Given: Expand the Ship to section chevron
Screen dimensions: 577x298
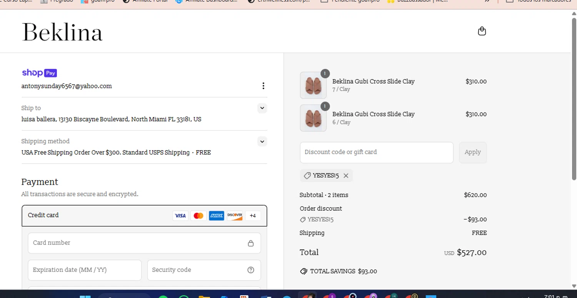Looking at the screenshot, I should pyautogui.click(x=262, y=108).
